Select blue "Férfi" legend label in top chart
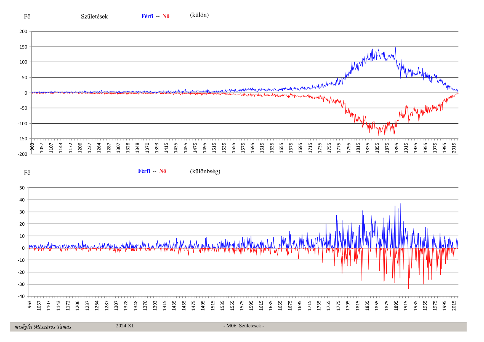 click(x=147, y=16)
